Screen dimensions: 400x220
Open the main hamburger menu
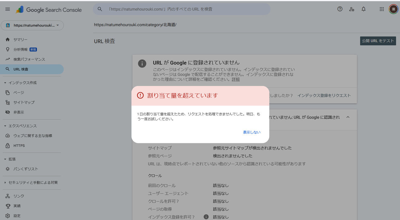click(8, 9)
